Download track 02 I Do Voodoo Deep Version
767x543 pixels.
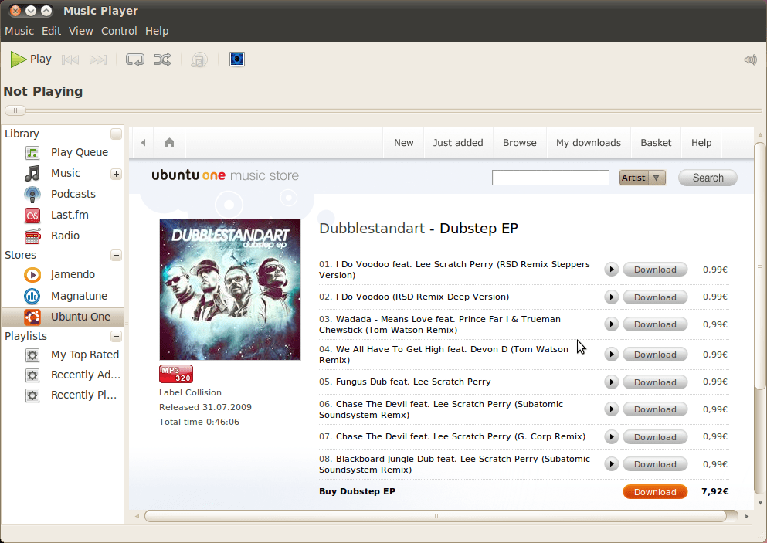tap(655, 297)
